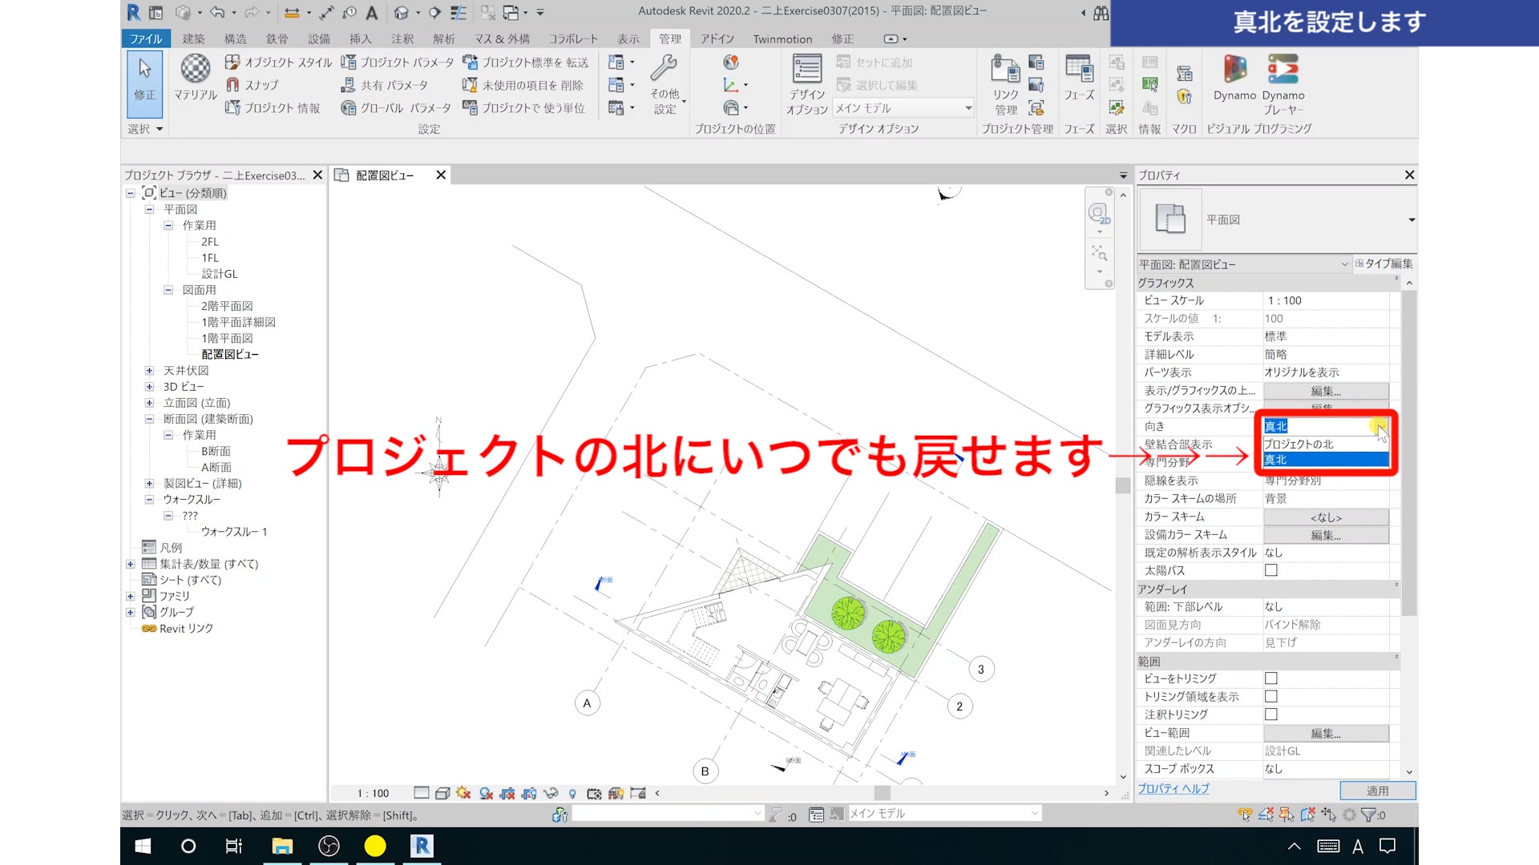Image resolution: width=1539 pixels, height=865 pixels.
Task: Select the Modify arrow tool
Action: (x=145, y=70)
